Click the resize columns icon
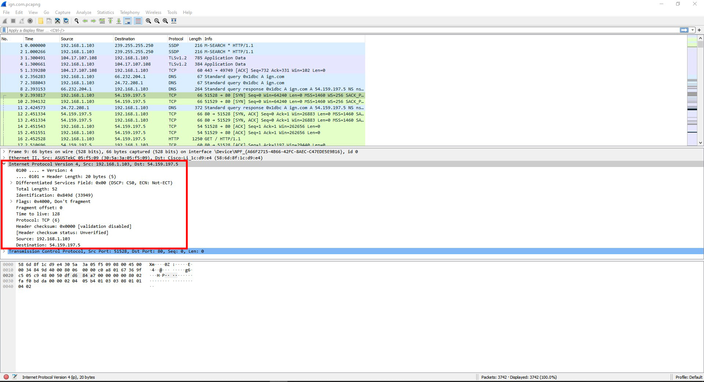 pyautogui.click(x=174, y=21)
